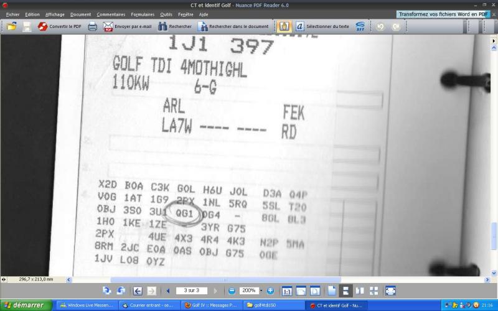This screenshot has width=498, height=311.
Task: Go to next page triangle
Action: 215,290
